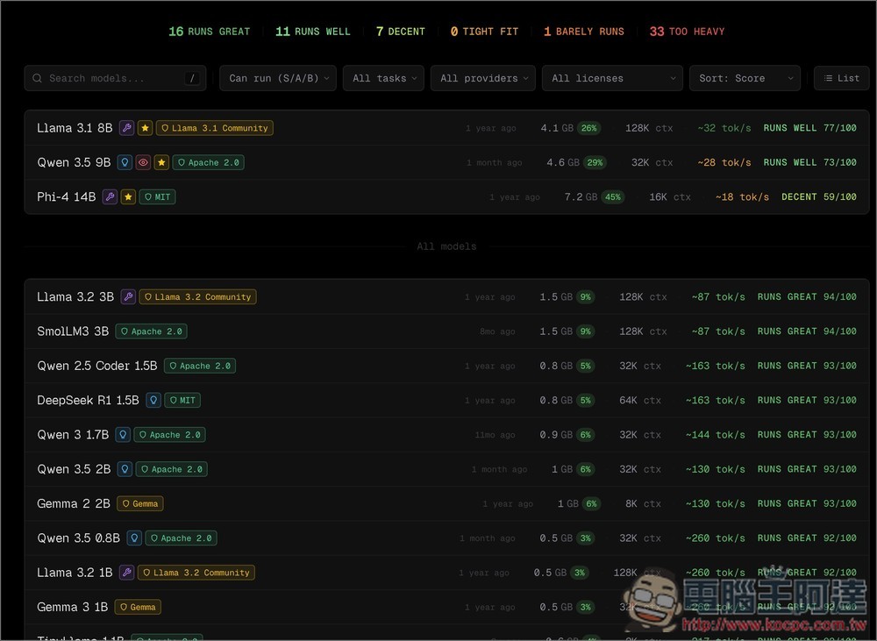
Task: Click the lightbulb icon beside Qwen 3 1.7B
Action: tap(123, 435)
